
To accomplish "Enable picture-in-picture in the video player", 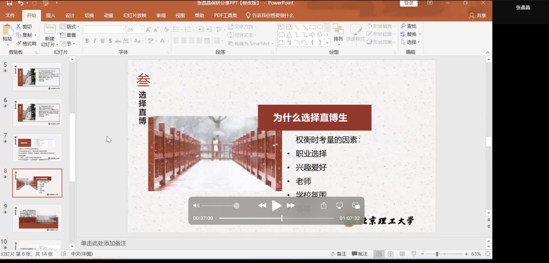I will 356,206.
